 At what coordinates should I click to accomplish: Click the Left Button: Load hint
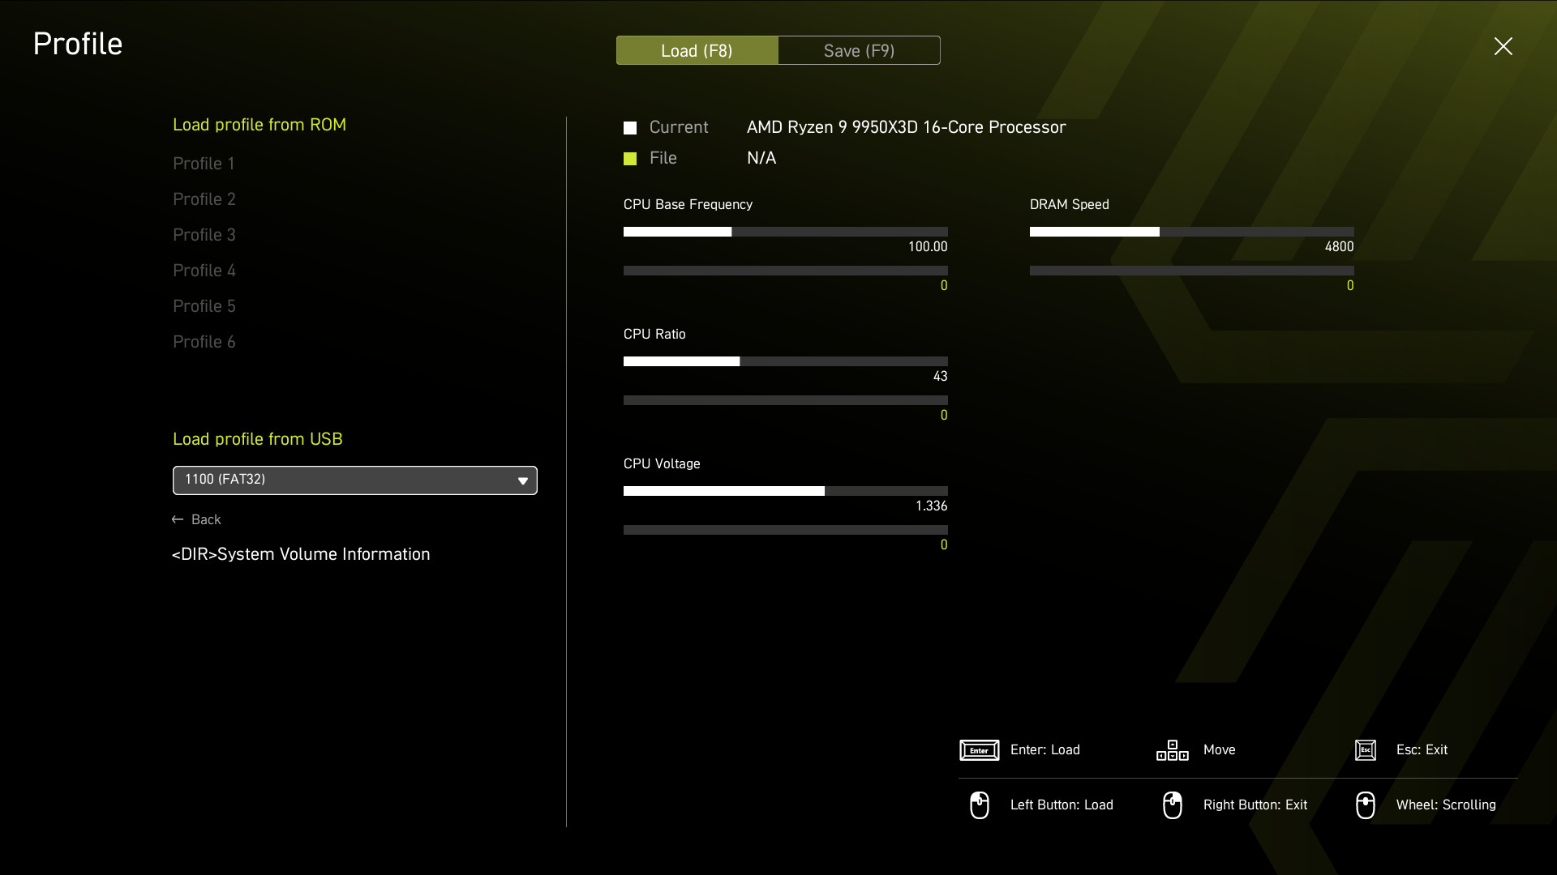click(x=1062, y=805)
